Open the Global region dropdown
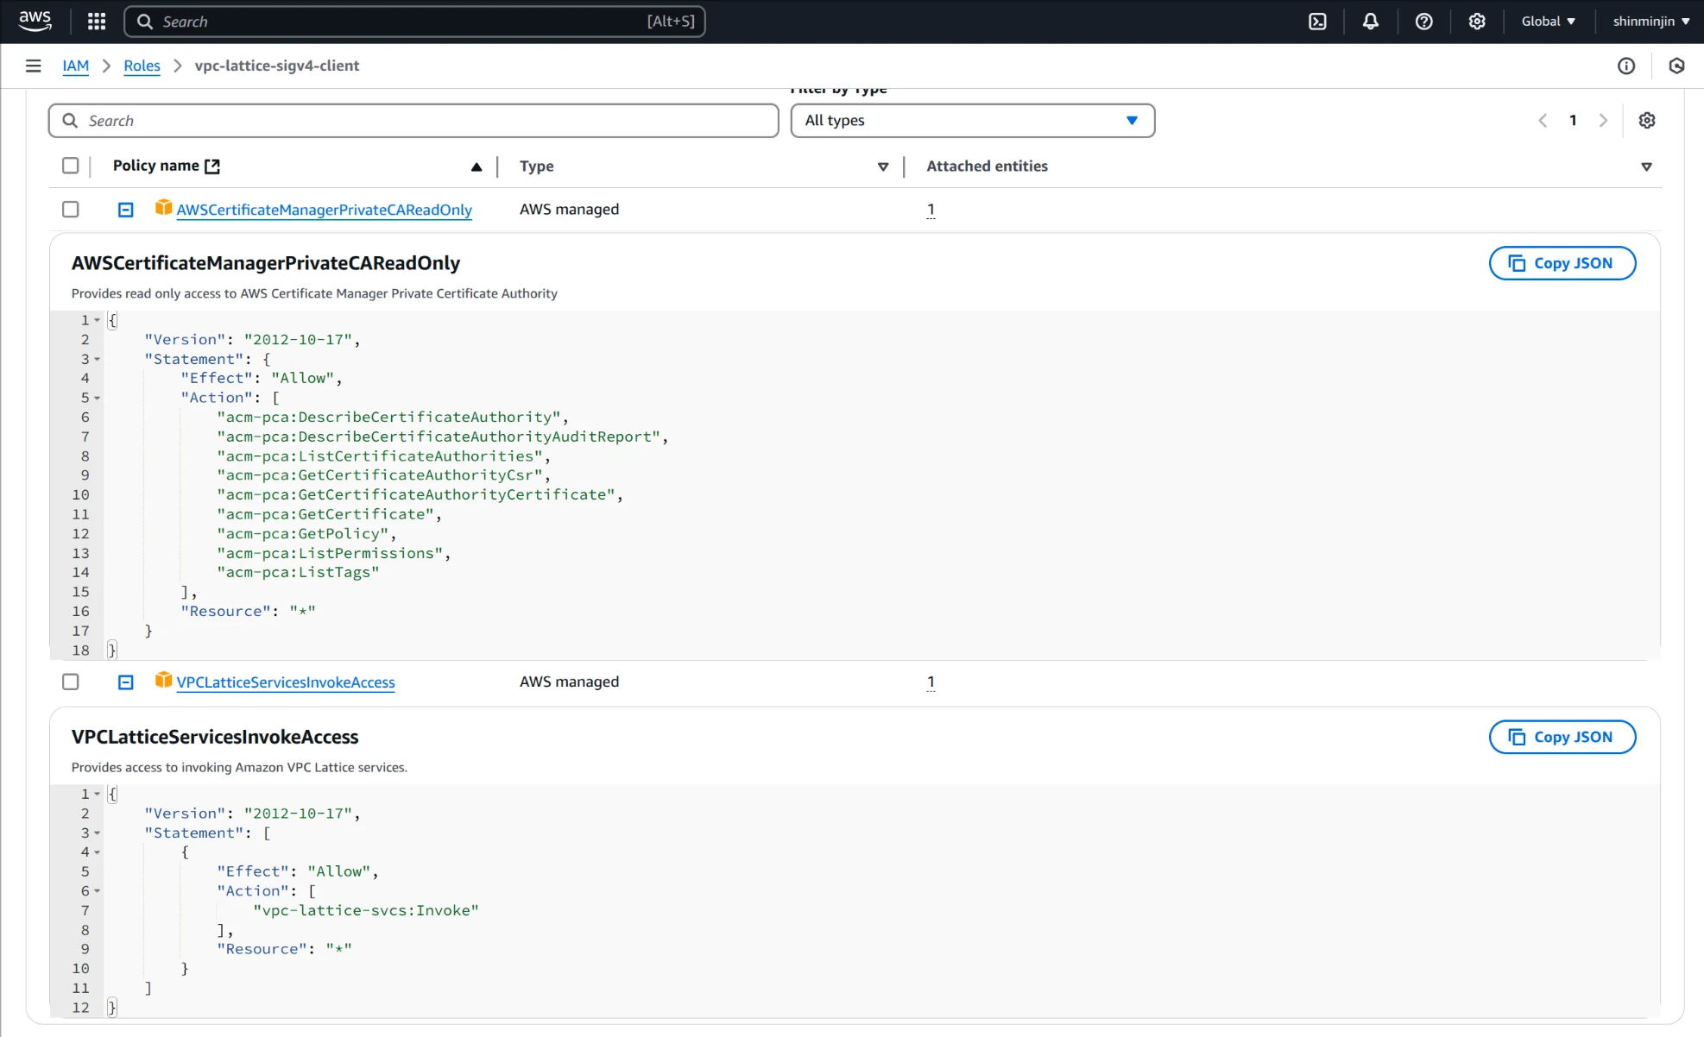 point(1549,22)
